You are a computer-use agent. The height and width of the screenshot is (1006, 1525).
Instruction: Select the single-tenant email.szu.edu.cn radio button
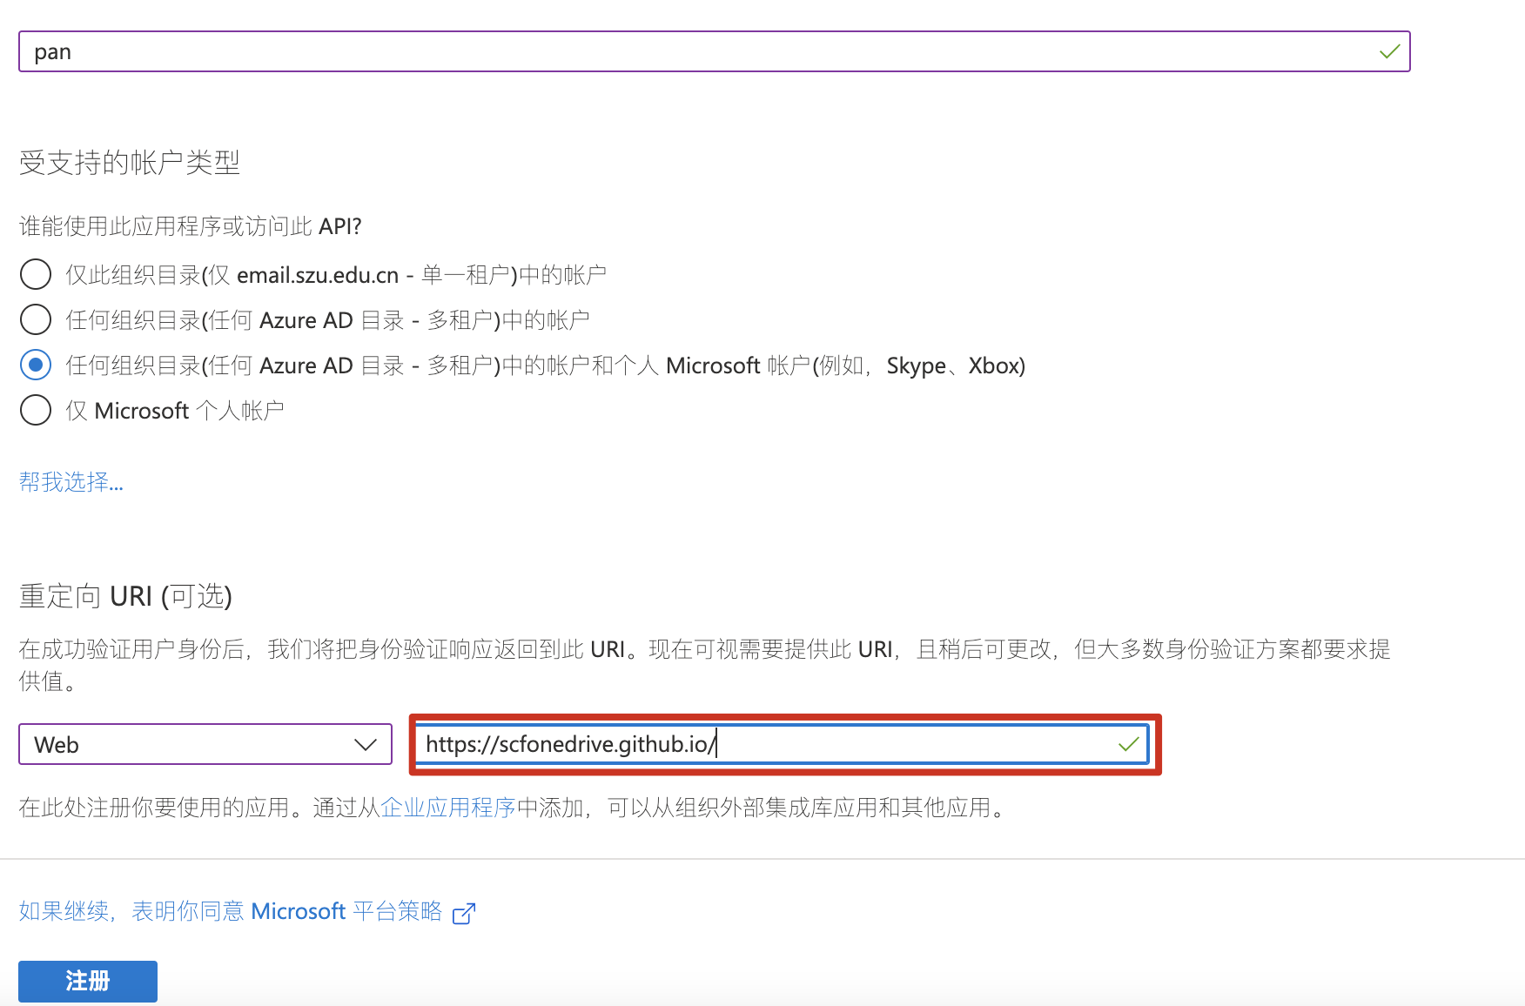36,274
